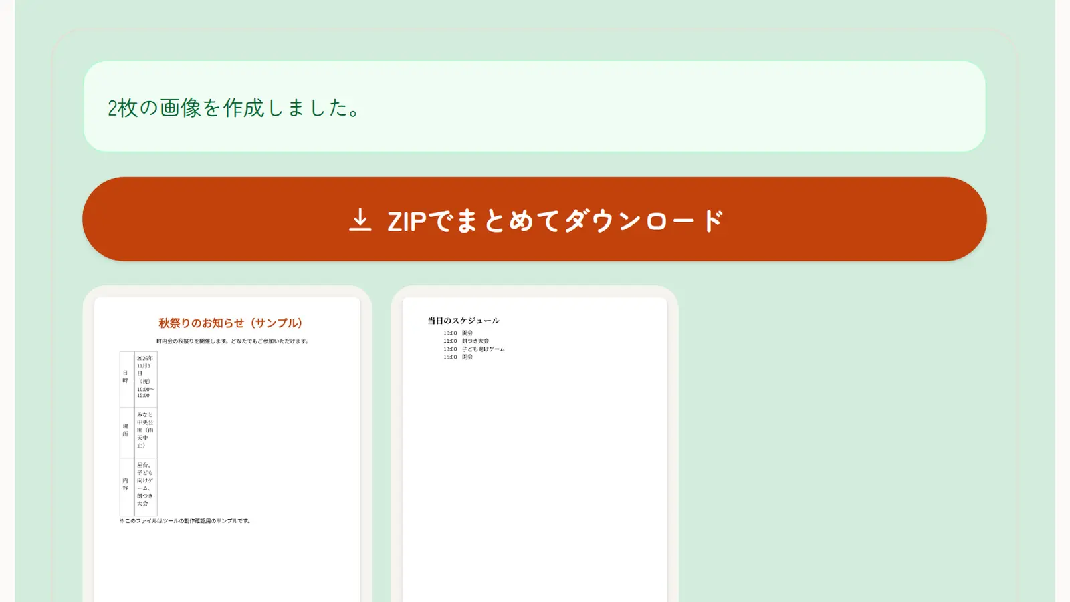The width and height of the screenshot is (1070, 602).
Task: Click the 13:00 子ども向けゲーム line
Action: [474, 349]
